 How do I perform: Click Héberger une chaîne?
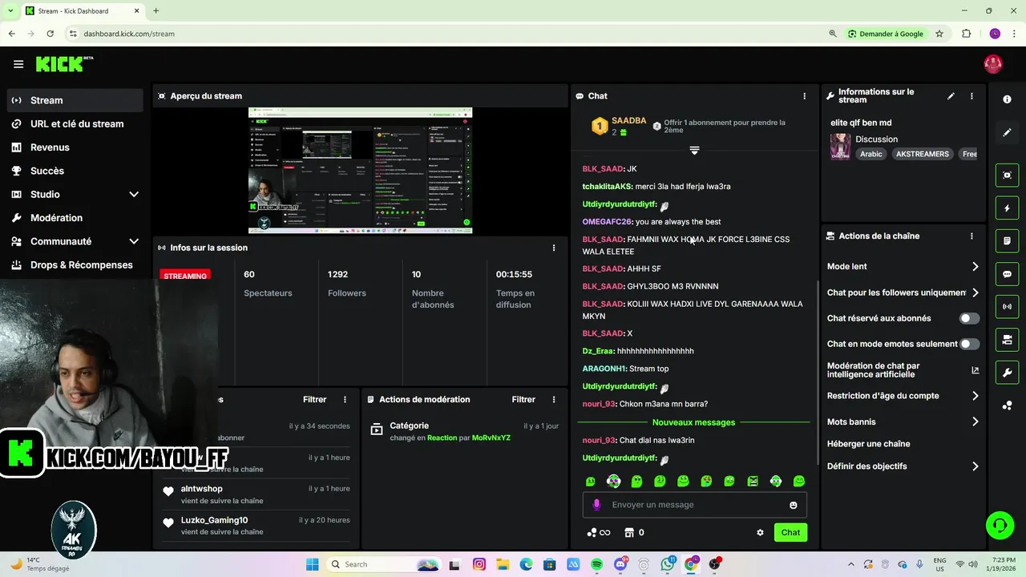tap(868, 444)
